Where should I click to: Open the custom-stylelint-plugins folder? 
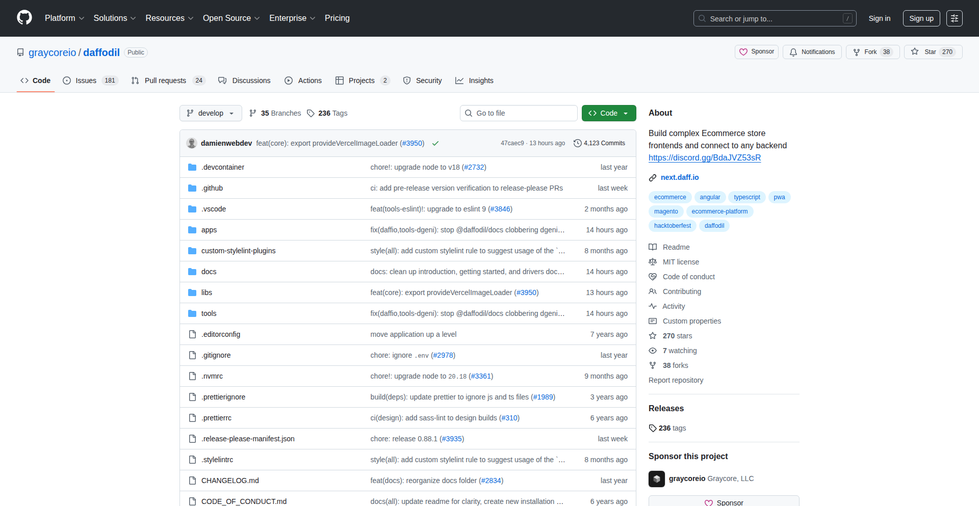tap(238, 251)
